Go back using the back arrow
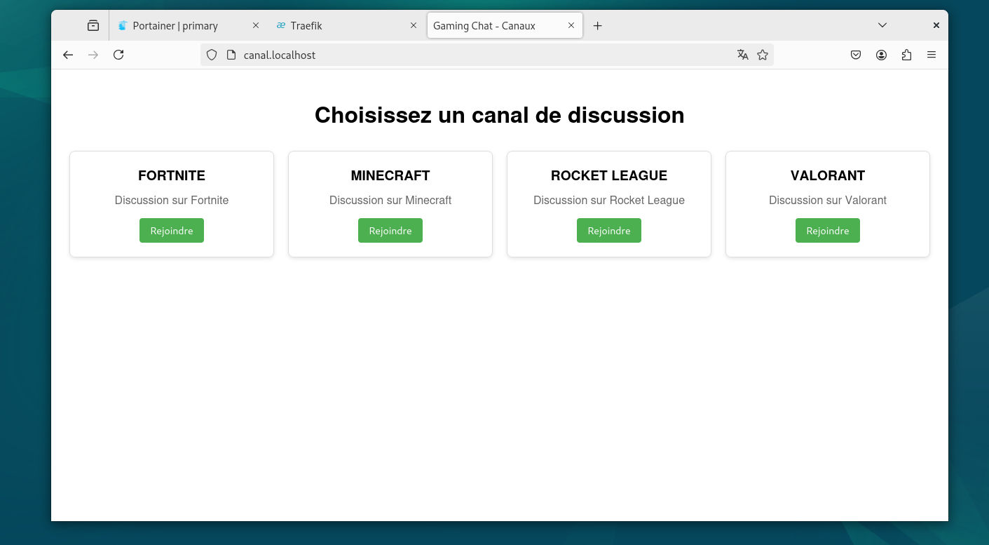Viewport: 989px width, 545px height. pos(68,55)
